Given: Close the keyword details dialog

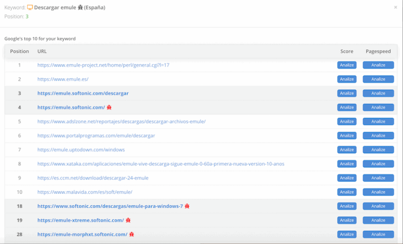Looking at the screenshot, I should (396, 7).
